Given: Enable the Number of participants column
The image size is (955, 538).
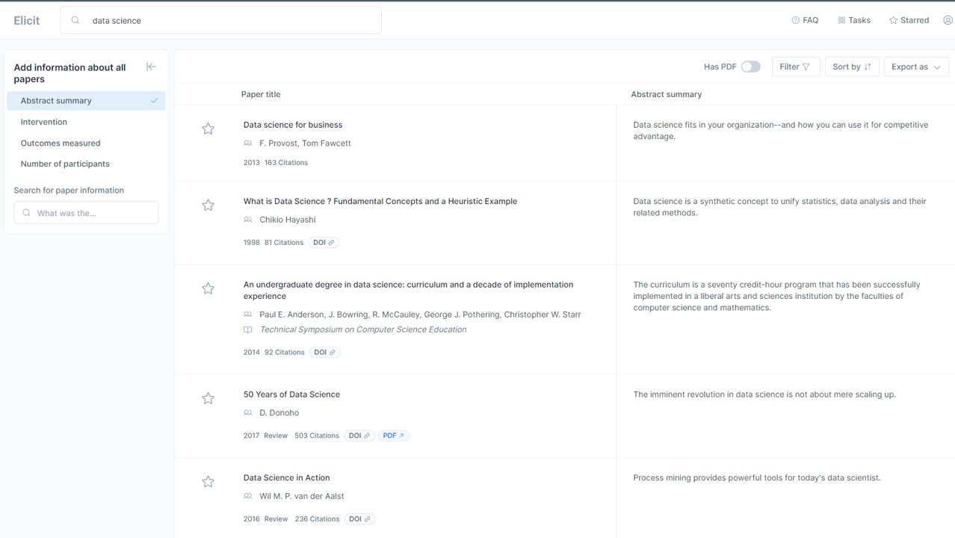Looking at the screenshot, I should [x=65, y=164].
